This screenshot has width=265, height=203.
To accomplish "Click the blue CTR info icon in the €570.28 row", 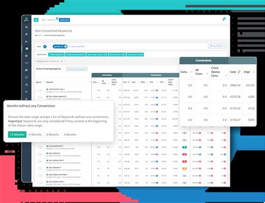I will [x=157, y=98].
